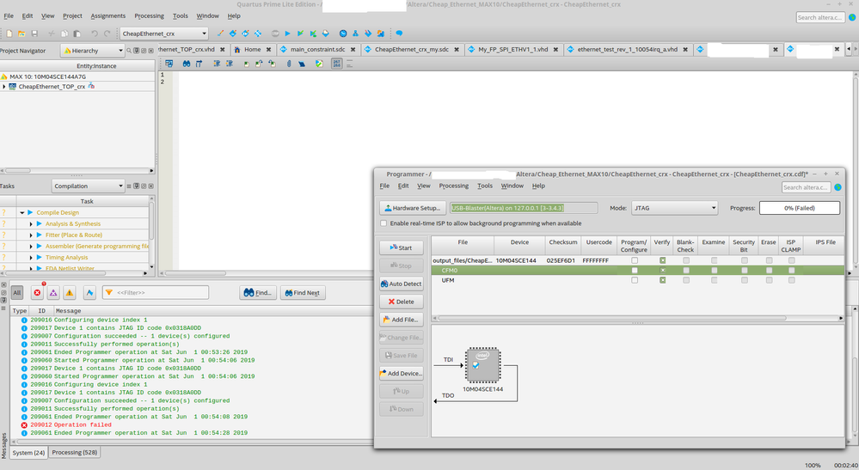The height and width of the screenshot is (470, 859).
Task: Show only warning messages filter icon
Action: click(70, 293)
